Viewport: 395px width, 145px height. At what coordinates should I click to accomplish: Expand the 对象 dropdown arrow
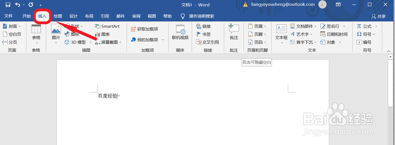(340, 42)
